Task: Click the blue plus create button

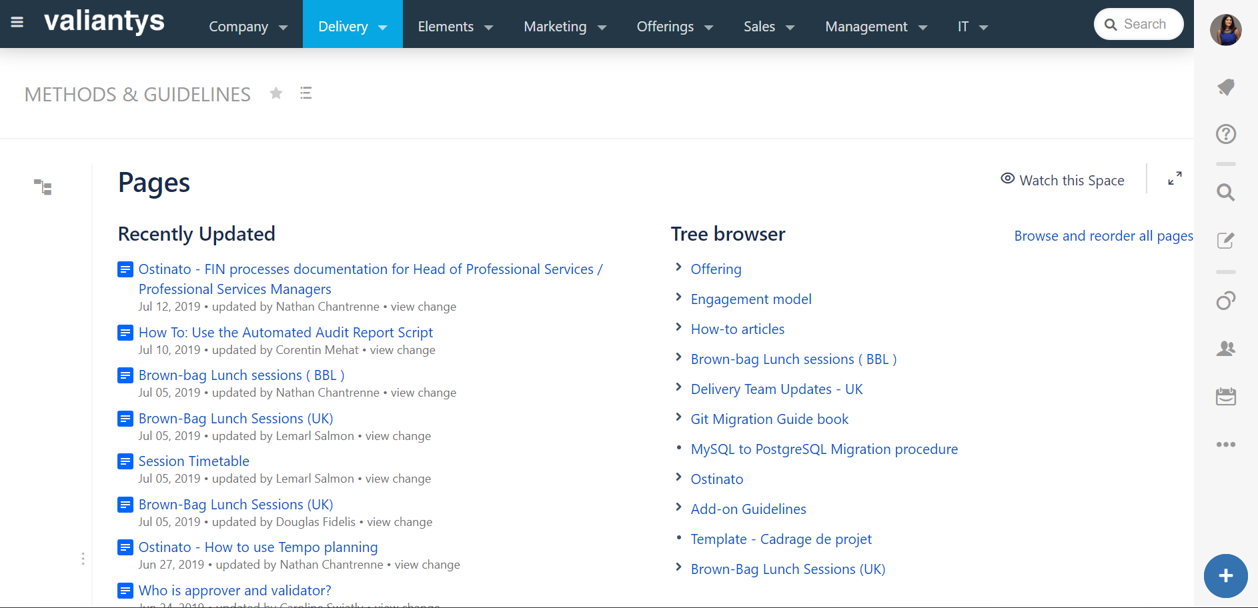Action: tap(1226, 576)
